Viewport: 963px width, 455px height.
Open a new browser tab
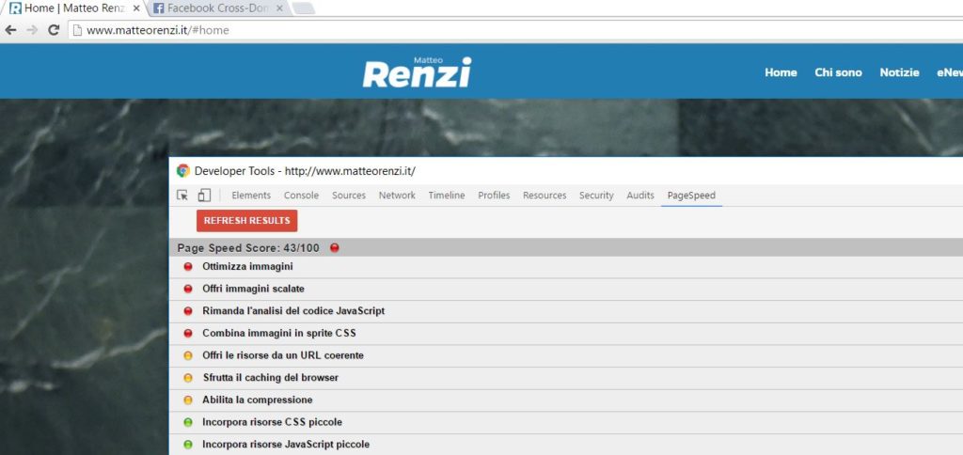tap(304, 8)
